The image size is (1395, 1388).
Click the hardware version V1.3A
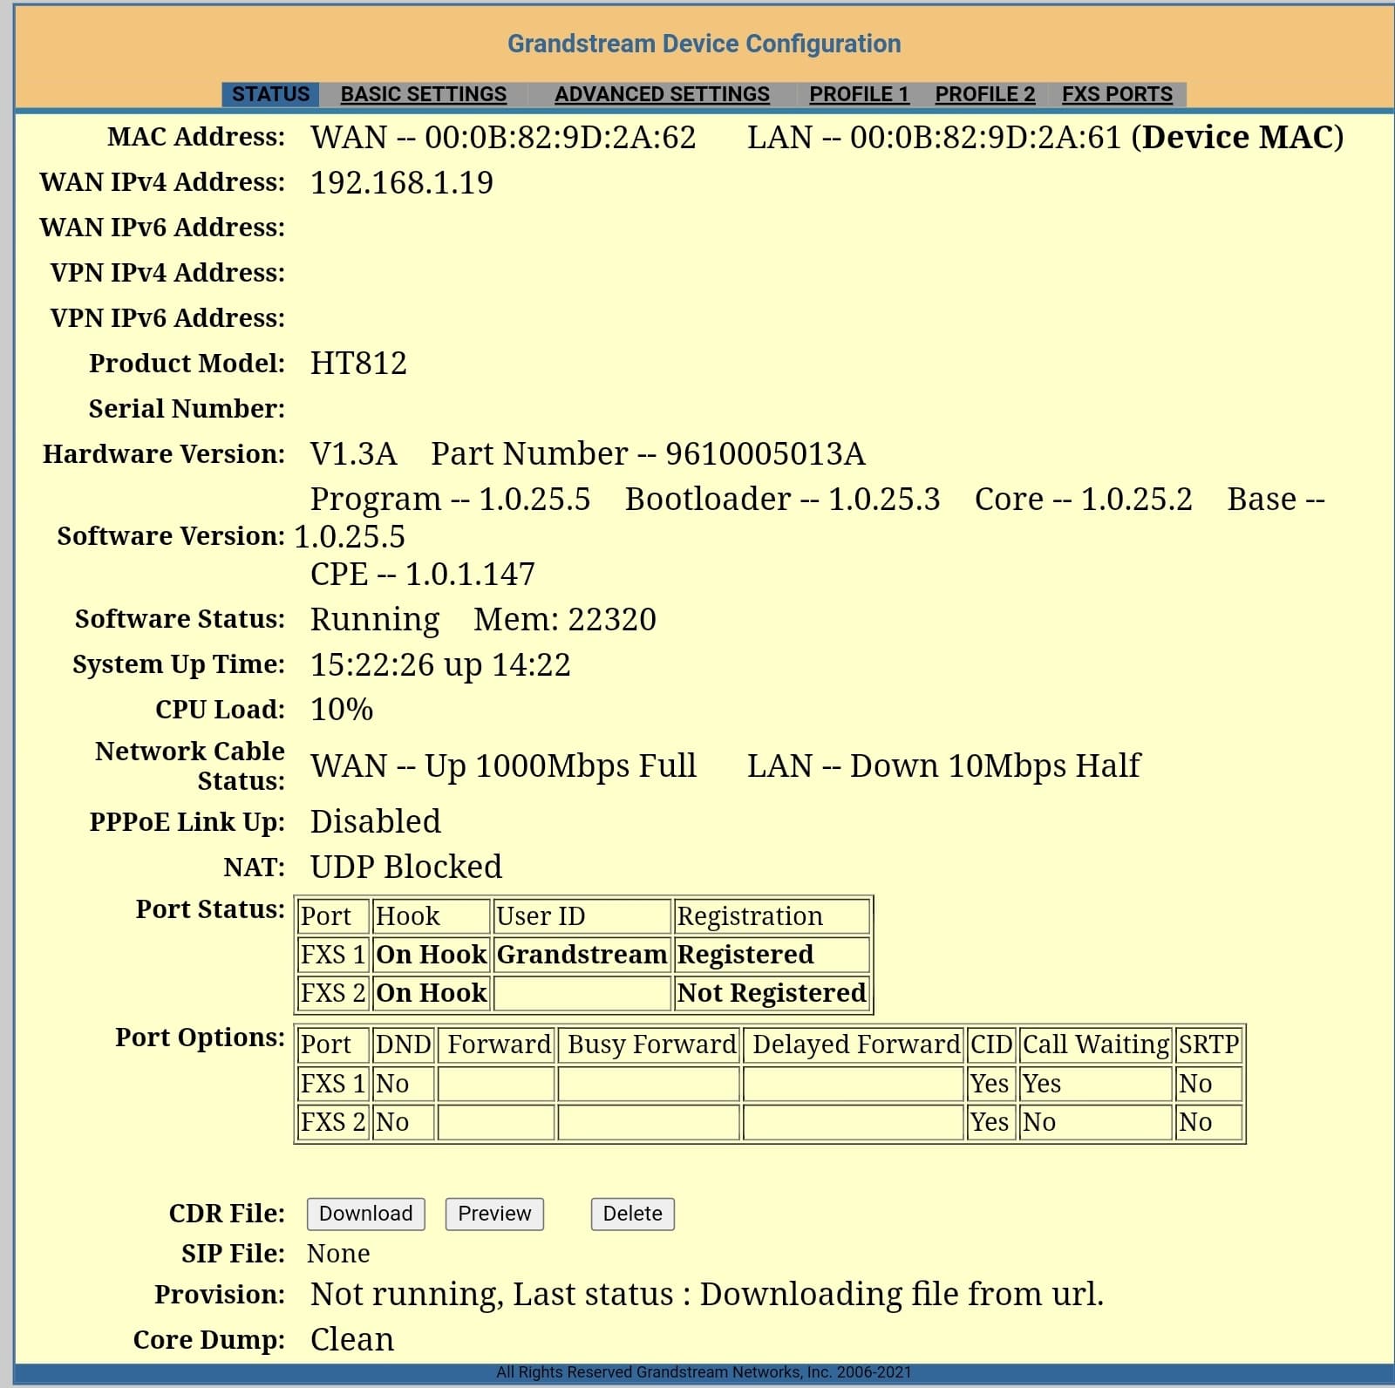[353, 454]
